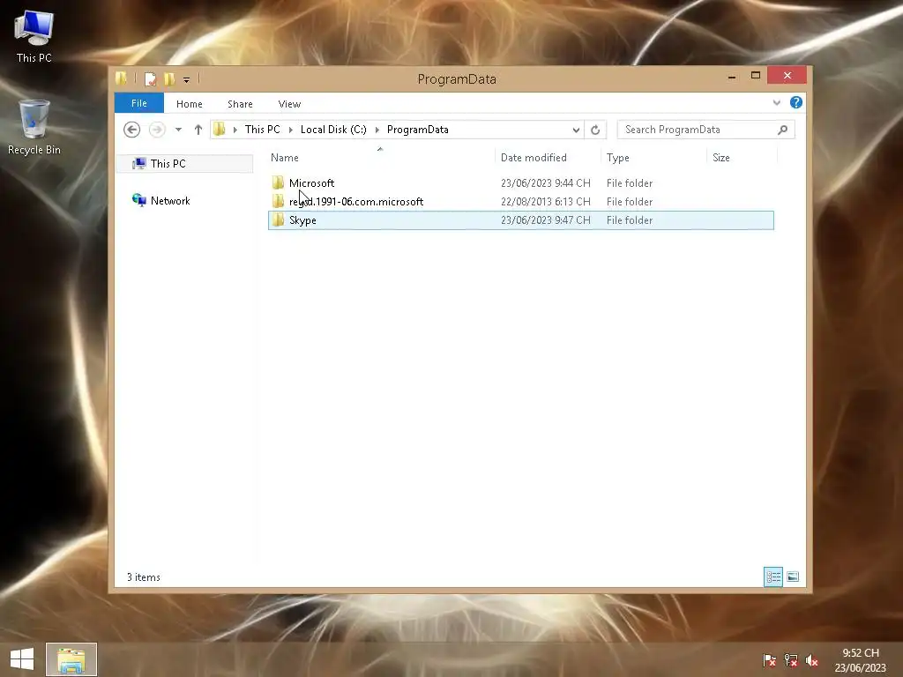Click the window system folder icon

pos(121,78)
